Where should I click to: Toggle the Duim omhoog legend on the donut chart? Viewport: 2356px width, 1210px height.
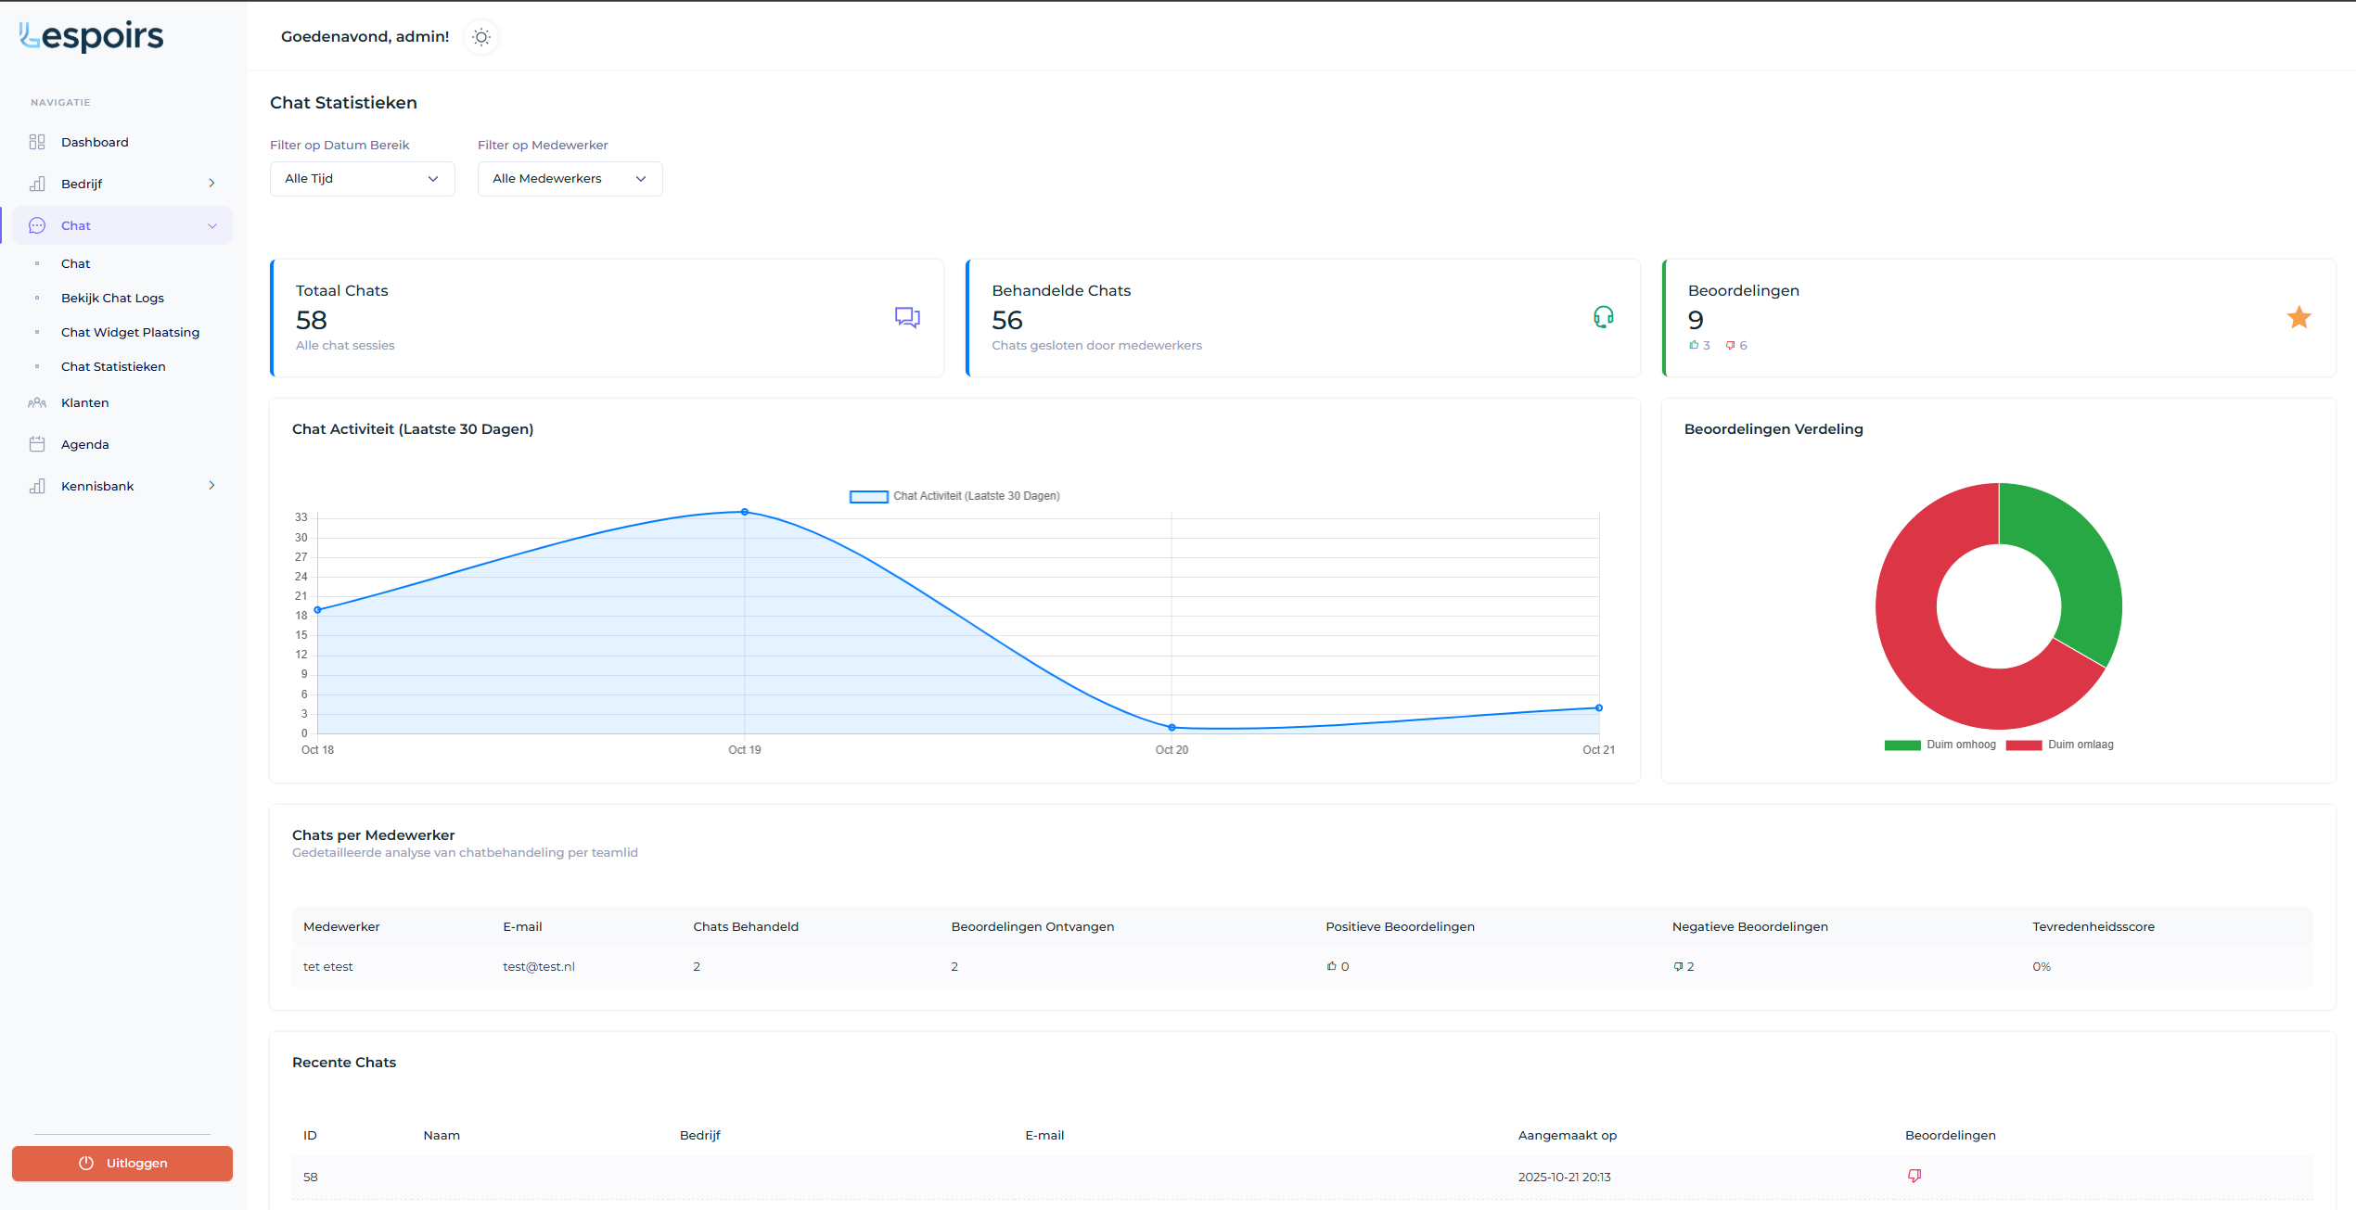click(x=1940, y=745)
